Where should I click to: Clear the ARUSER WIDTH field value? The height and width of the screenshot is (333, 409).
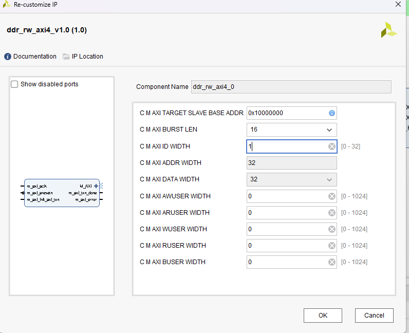pyautogui.click(x=332, y=213)
